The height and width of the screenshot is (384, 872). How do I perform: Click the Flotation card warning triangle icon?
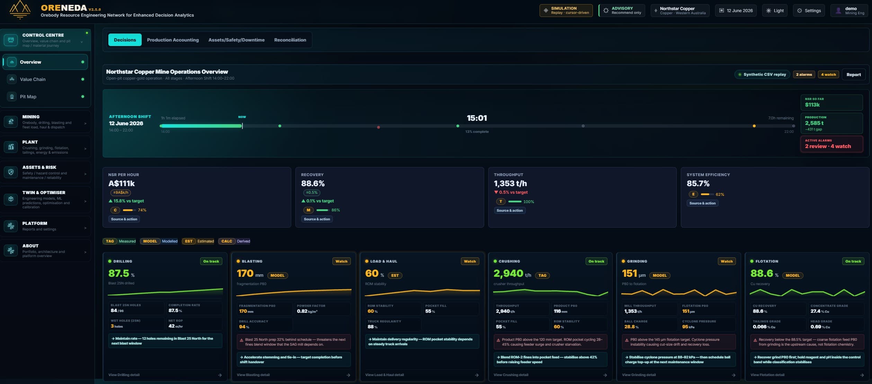(755, 340)
